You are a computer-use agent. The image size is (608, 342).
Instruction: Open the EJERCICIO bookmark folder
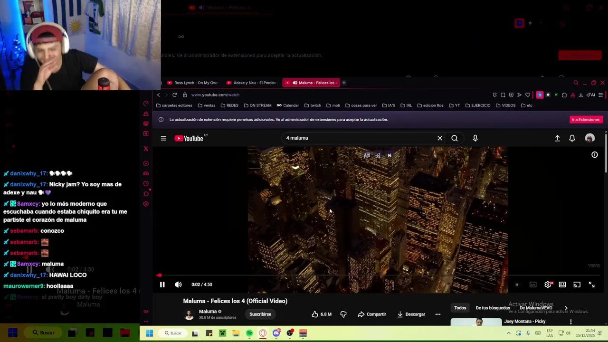click(x=478, y=105)
